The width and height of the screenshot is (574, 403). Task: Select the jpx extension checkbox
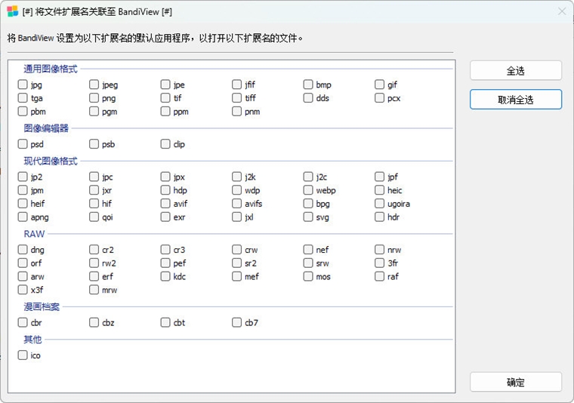[x=165, y=177]
